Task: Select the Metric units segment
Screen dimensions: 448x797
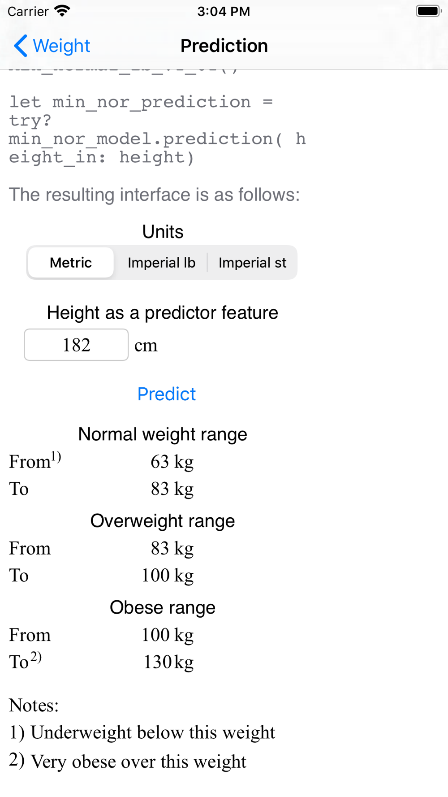Action: [x=71, y=263]
